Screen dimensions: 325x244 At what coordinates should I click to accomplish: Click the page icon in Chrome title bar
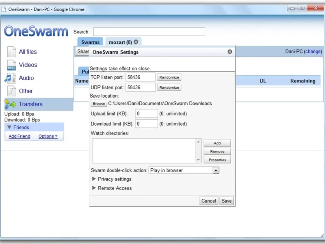(x=4, y=9)
